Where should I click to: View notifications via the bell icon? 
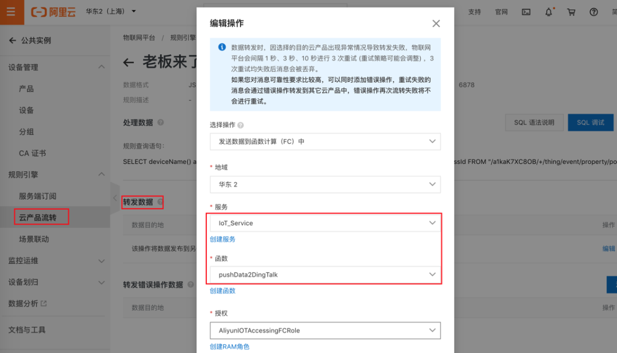548,11
